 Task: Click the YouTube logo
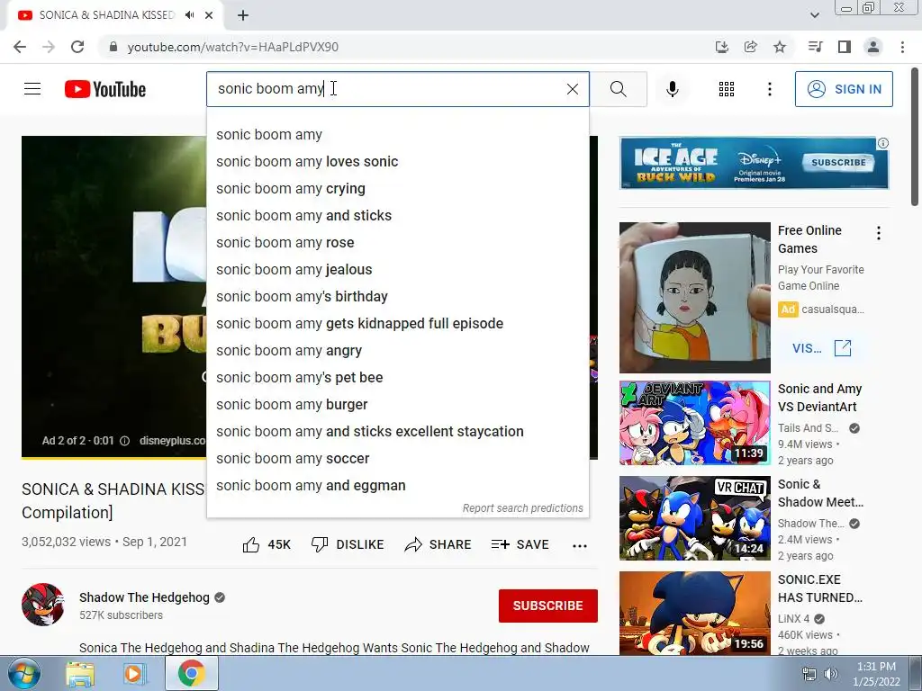[x=105, y=89]
